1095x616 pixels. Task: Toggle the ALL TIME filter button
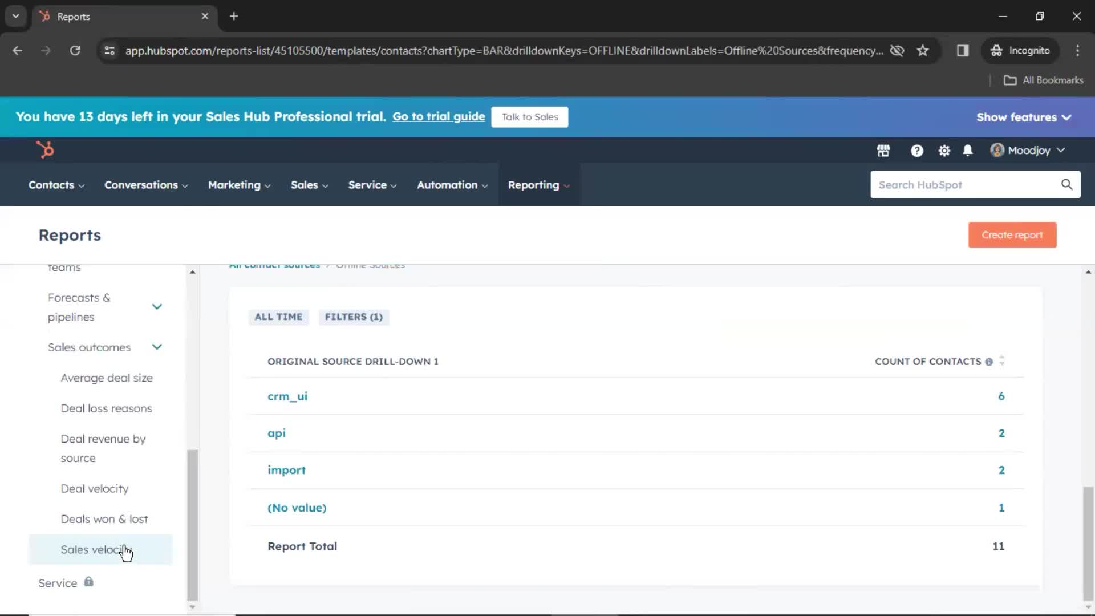278,317
